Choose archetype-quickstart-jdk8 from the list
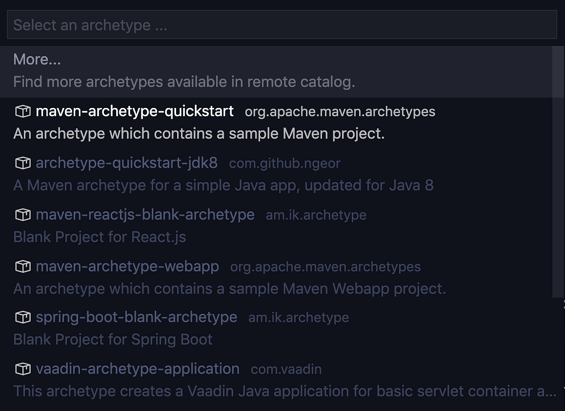 coord(126,163)
